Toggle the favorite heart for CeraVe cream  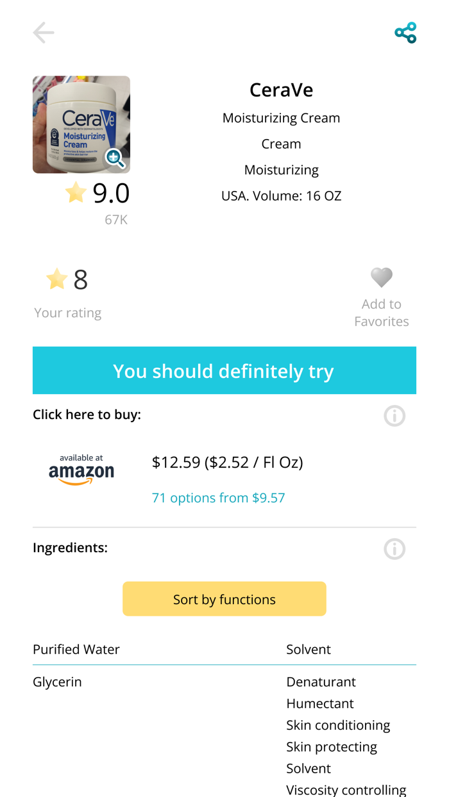(x=381, y=277)
